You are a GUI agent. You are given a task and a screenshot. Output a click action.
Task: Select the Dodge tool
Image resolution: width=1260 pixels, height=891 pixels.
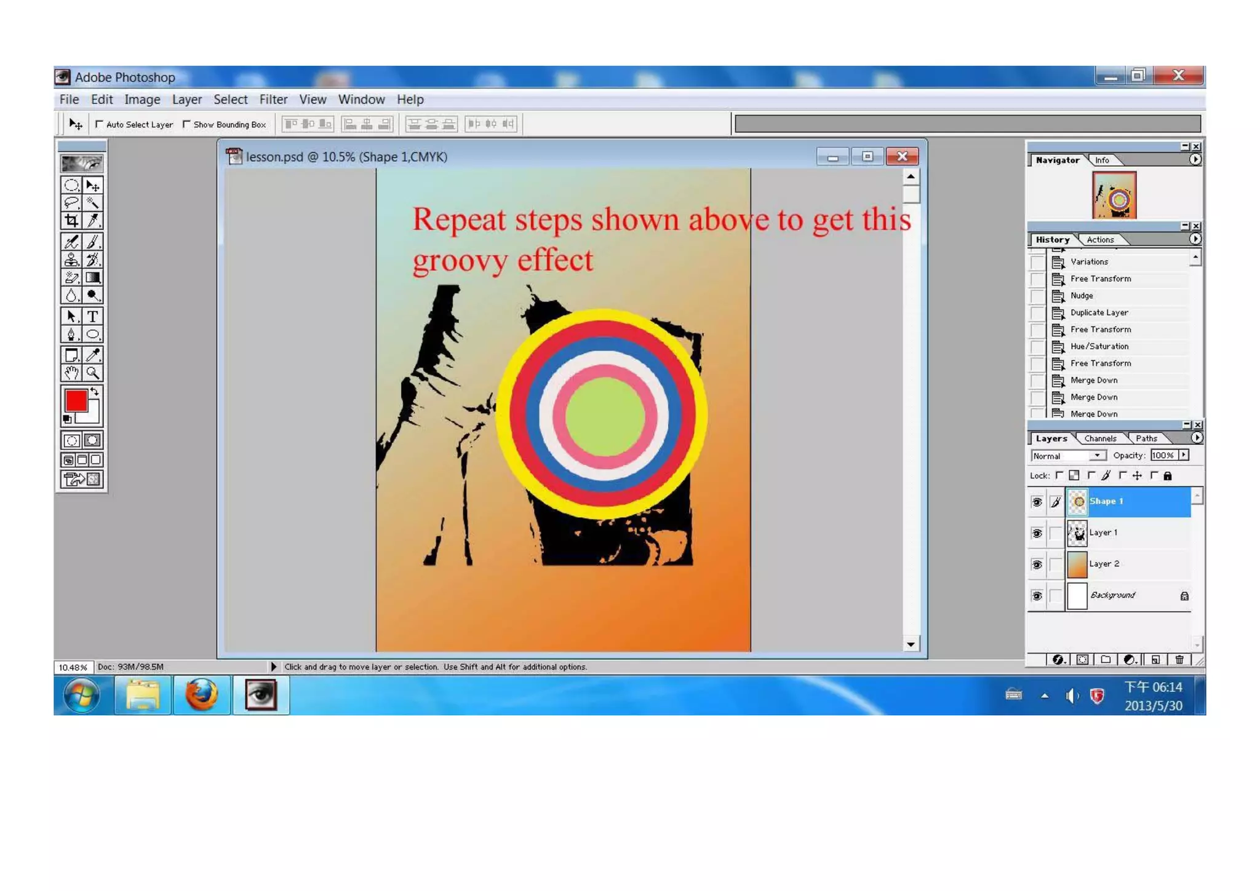(x=93, y=295)
